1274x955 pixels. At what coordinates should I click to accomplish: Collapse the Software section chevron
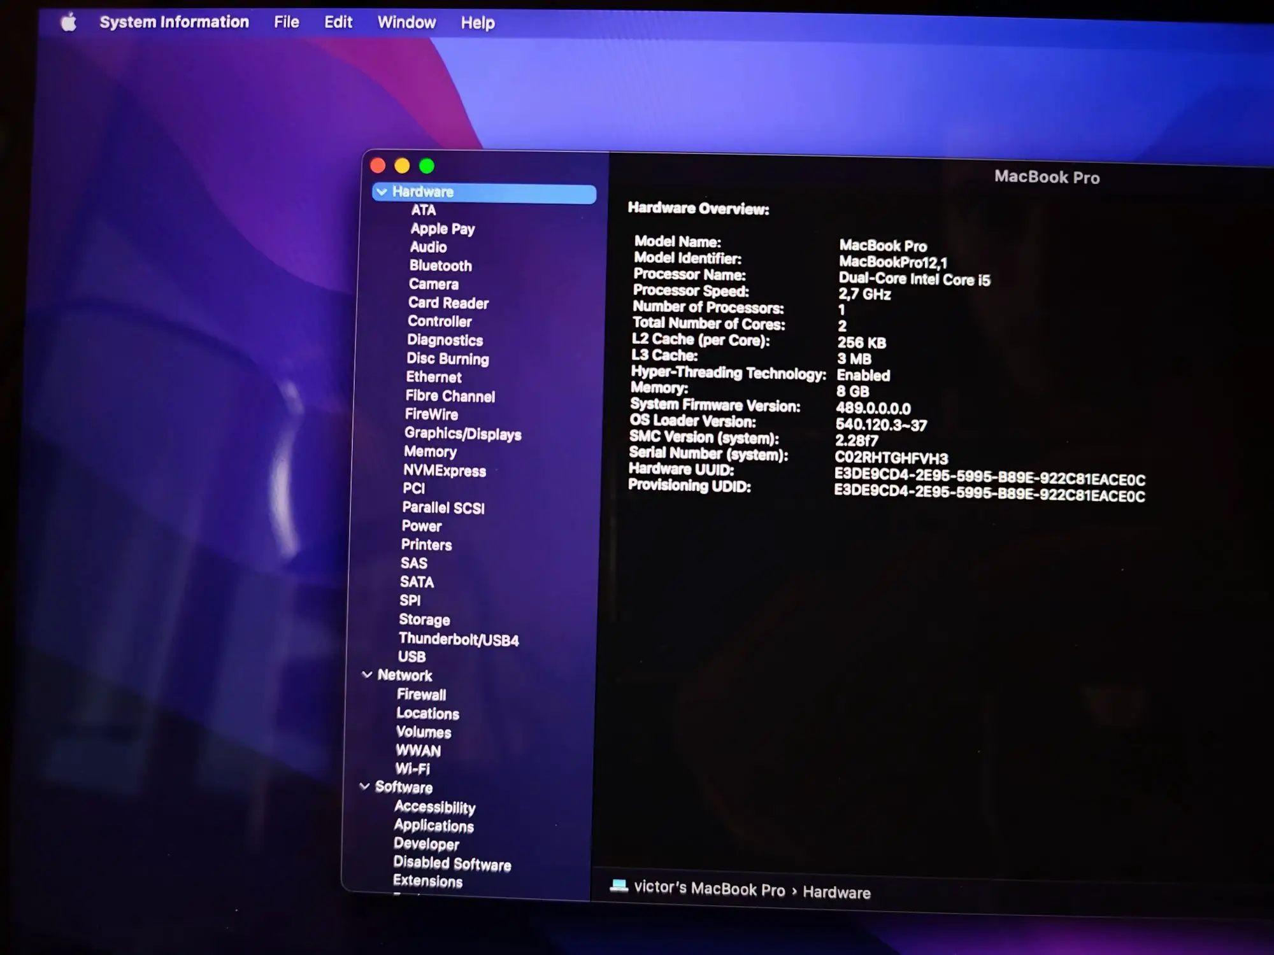click(x=364, y=786)
